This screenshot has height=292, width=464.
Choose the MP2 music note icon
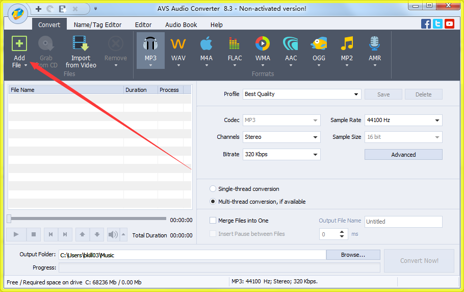(347, 43)
